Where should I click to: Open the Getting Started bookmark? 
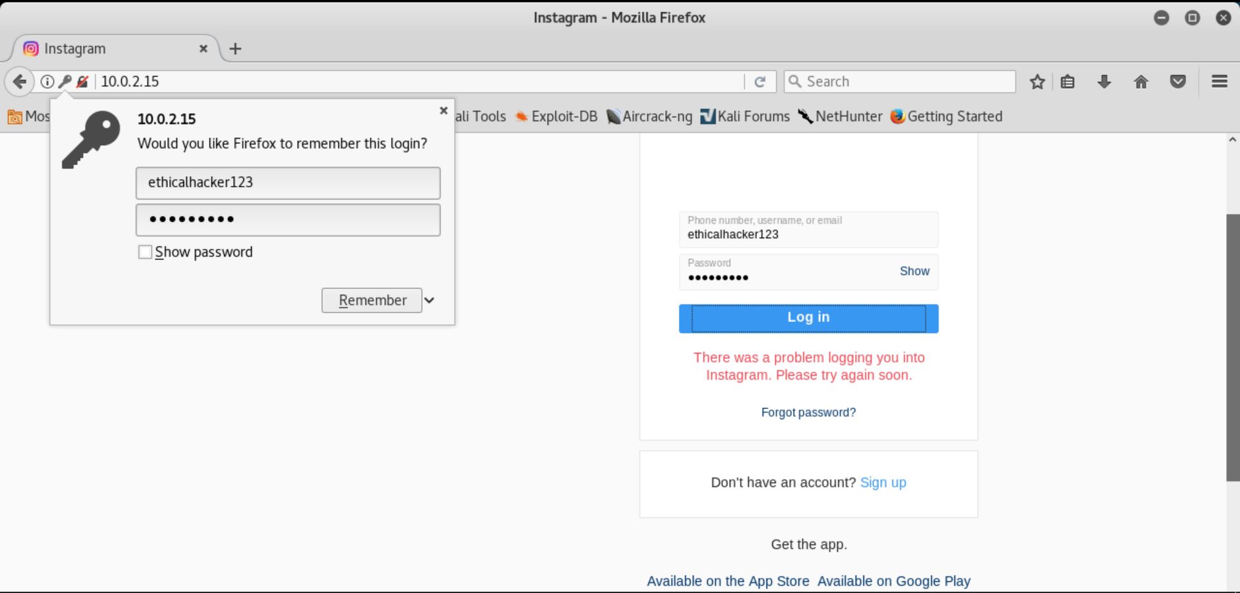pyautogui.click(x=946, y=117)
